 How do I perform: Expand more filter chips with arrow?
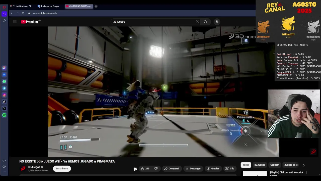(x=304, y=165)
